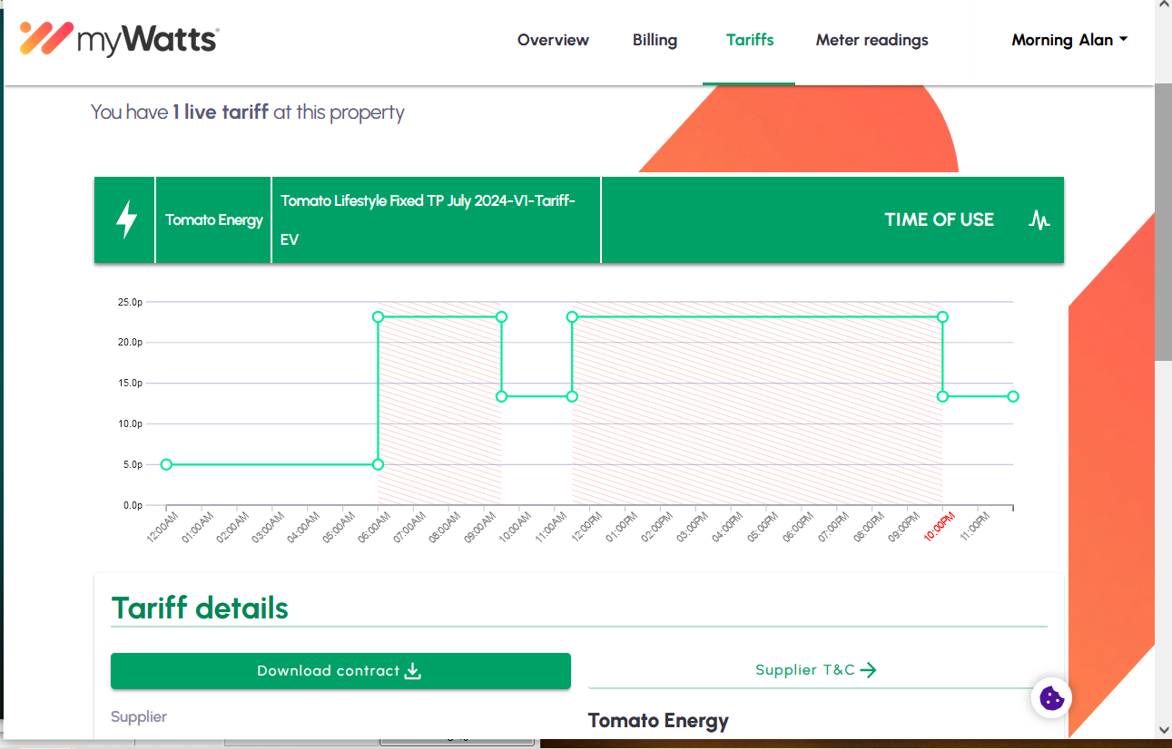This screenshot has height=749, width=1172.
Task: Click the Supplier field label
Action: pyautogui.click(x=139, y=716)
